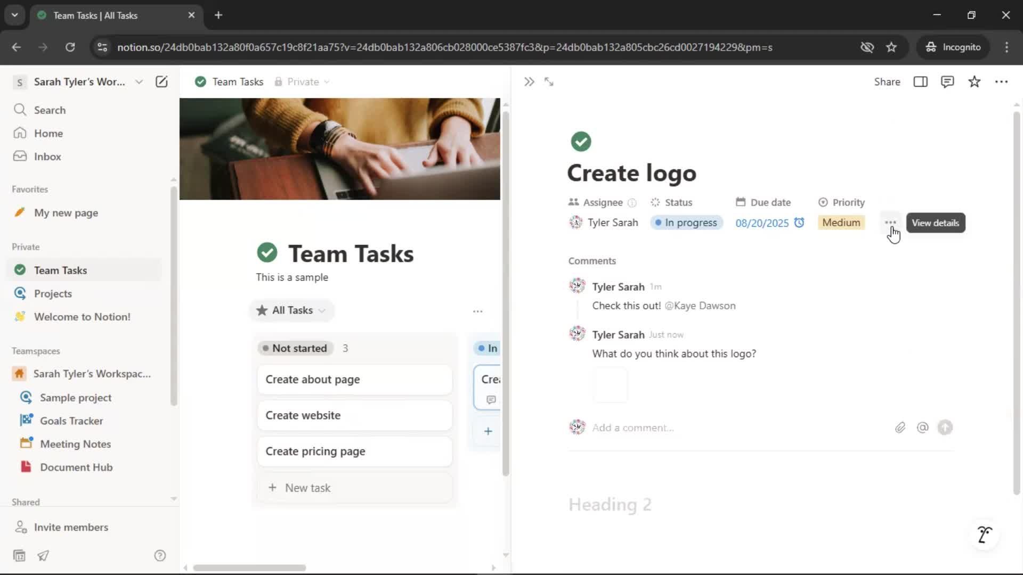
Task: Open the page more-options ellipsis
Action: [x=1002, y=81]
